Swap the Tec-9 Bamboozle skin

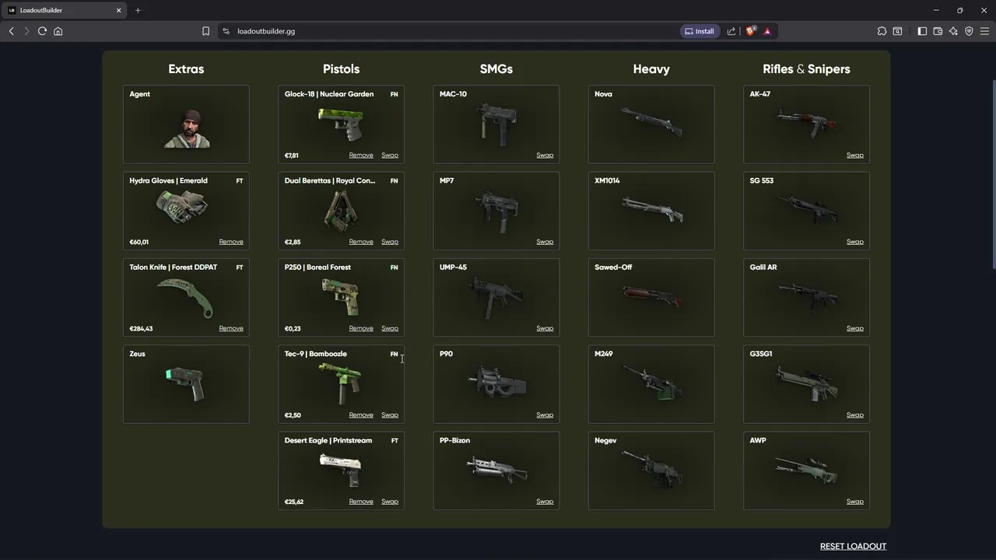click(x=390, y=415)
